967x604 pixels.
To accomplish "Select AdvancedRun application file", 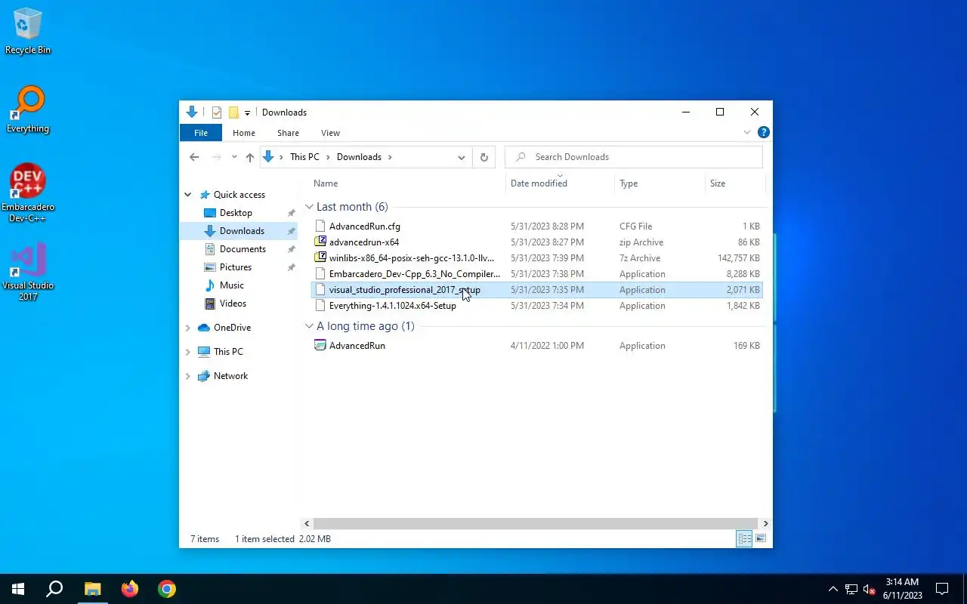I will (537, 346).
